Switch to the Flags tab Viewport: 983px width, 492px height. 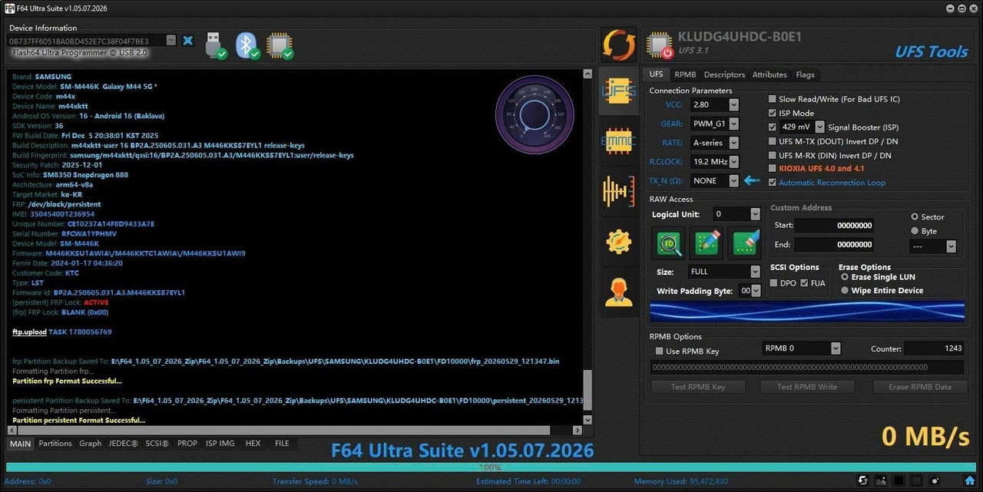pyautogui.click(x=805, y=74)
